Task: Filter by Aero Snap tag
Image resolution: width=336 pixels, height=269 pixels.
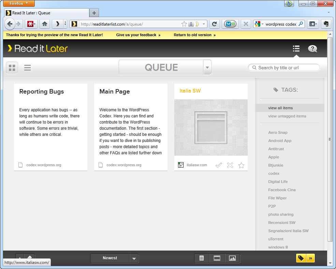Action: pyautogui.click(x=278, y=132)
